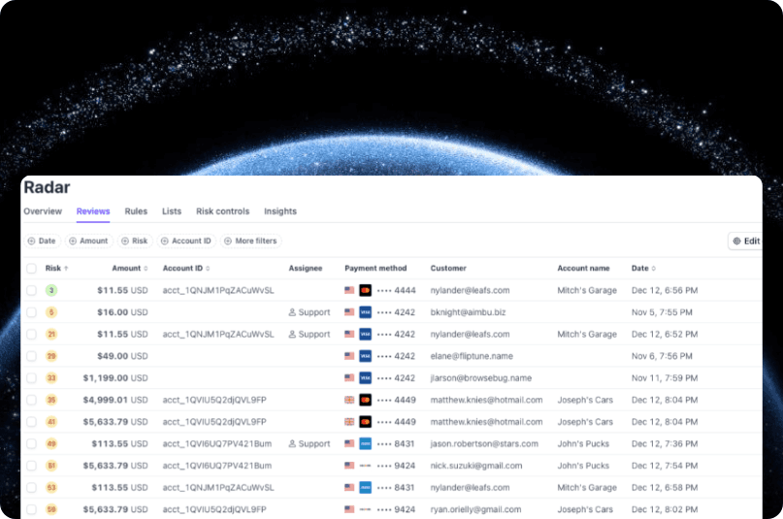Open the Risk controls tab

tap(222, 211)
